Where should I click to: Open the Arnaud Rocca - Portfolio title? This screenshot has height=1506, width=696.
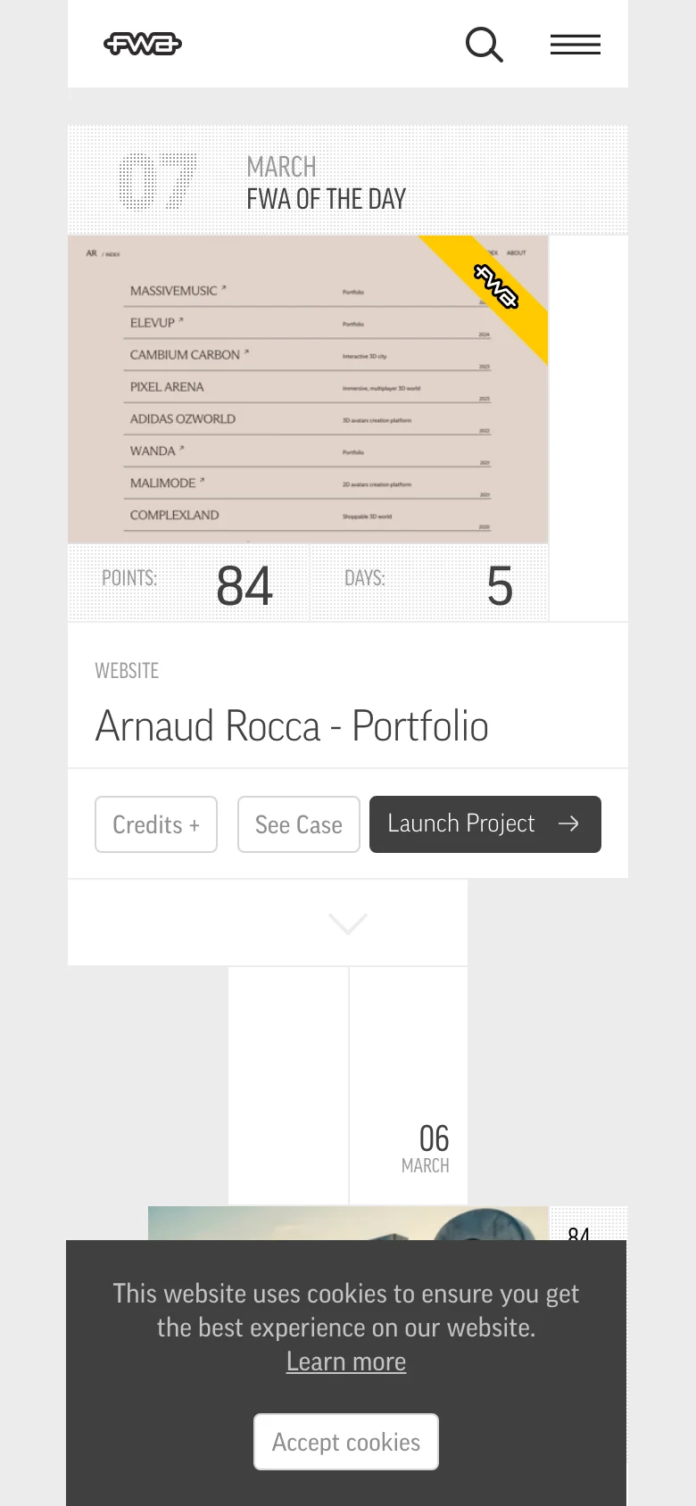292,726
